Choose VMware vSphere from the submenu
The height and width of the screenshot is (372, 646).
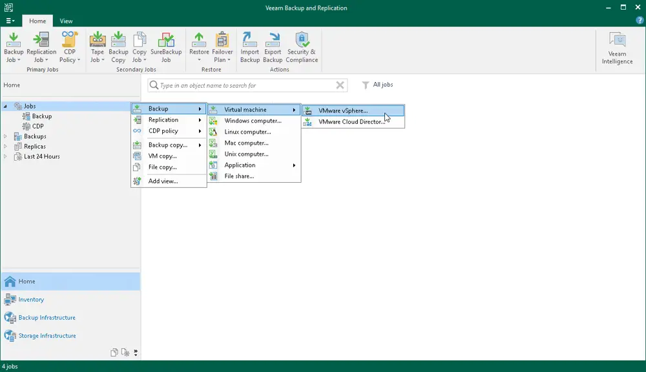pos(352,110)
